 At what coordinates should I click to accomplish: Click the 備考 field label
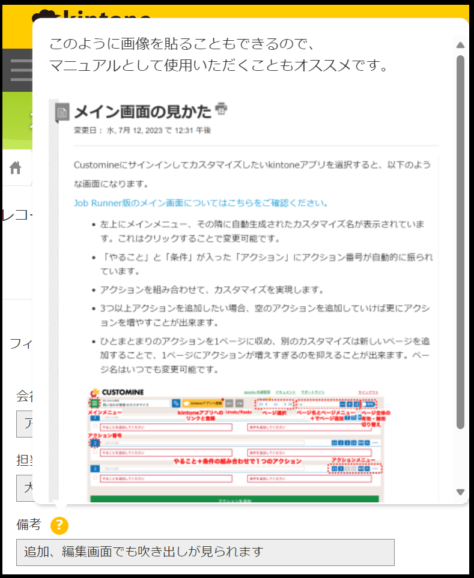[x=28, y=524]
